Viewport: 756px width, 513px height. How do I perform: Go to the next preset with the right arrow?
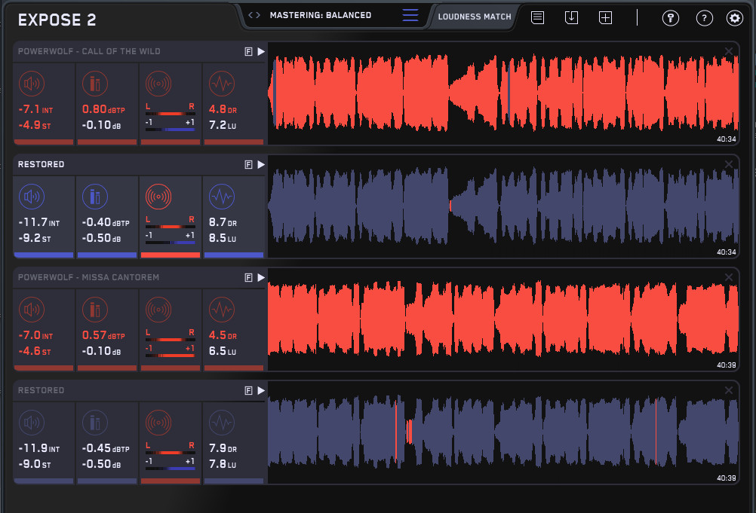coord(258,15)
